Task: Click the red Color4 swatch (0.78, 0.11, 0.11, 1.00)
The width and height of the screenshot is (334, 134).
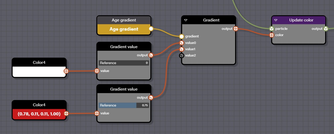Action: [x=39, y=114]
